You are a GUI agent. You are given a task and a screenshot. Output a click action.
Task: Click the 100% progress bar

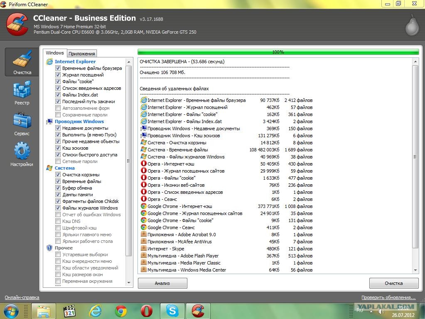point(278,52)
